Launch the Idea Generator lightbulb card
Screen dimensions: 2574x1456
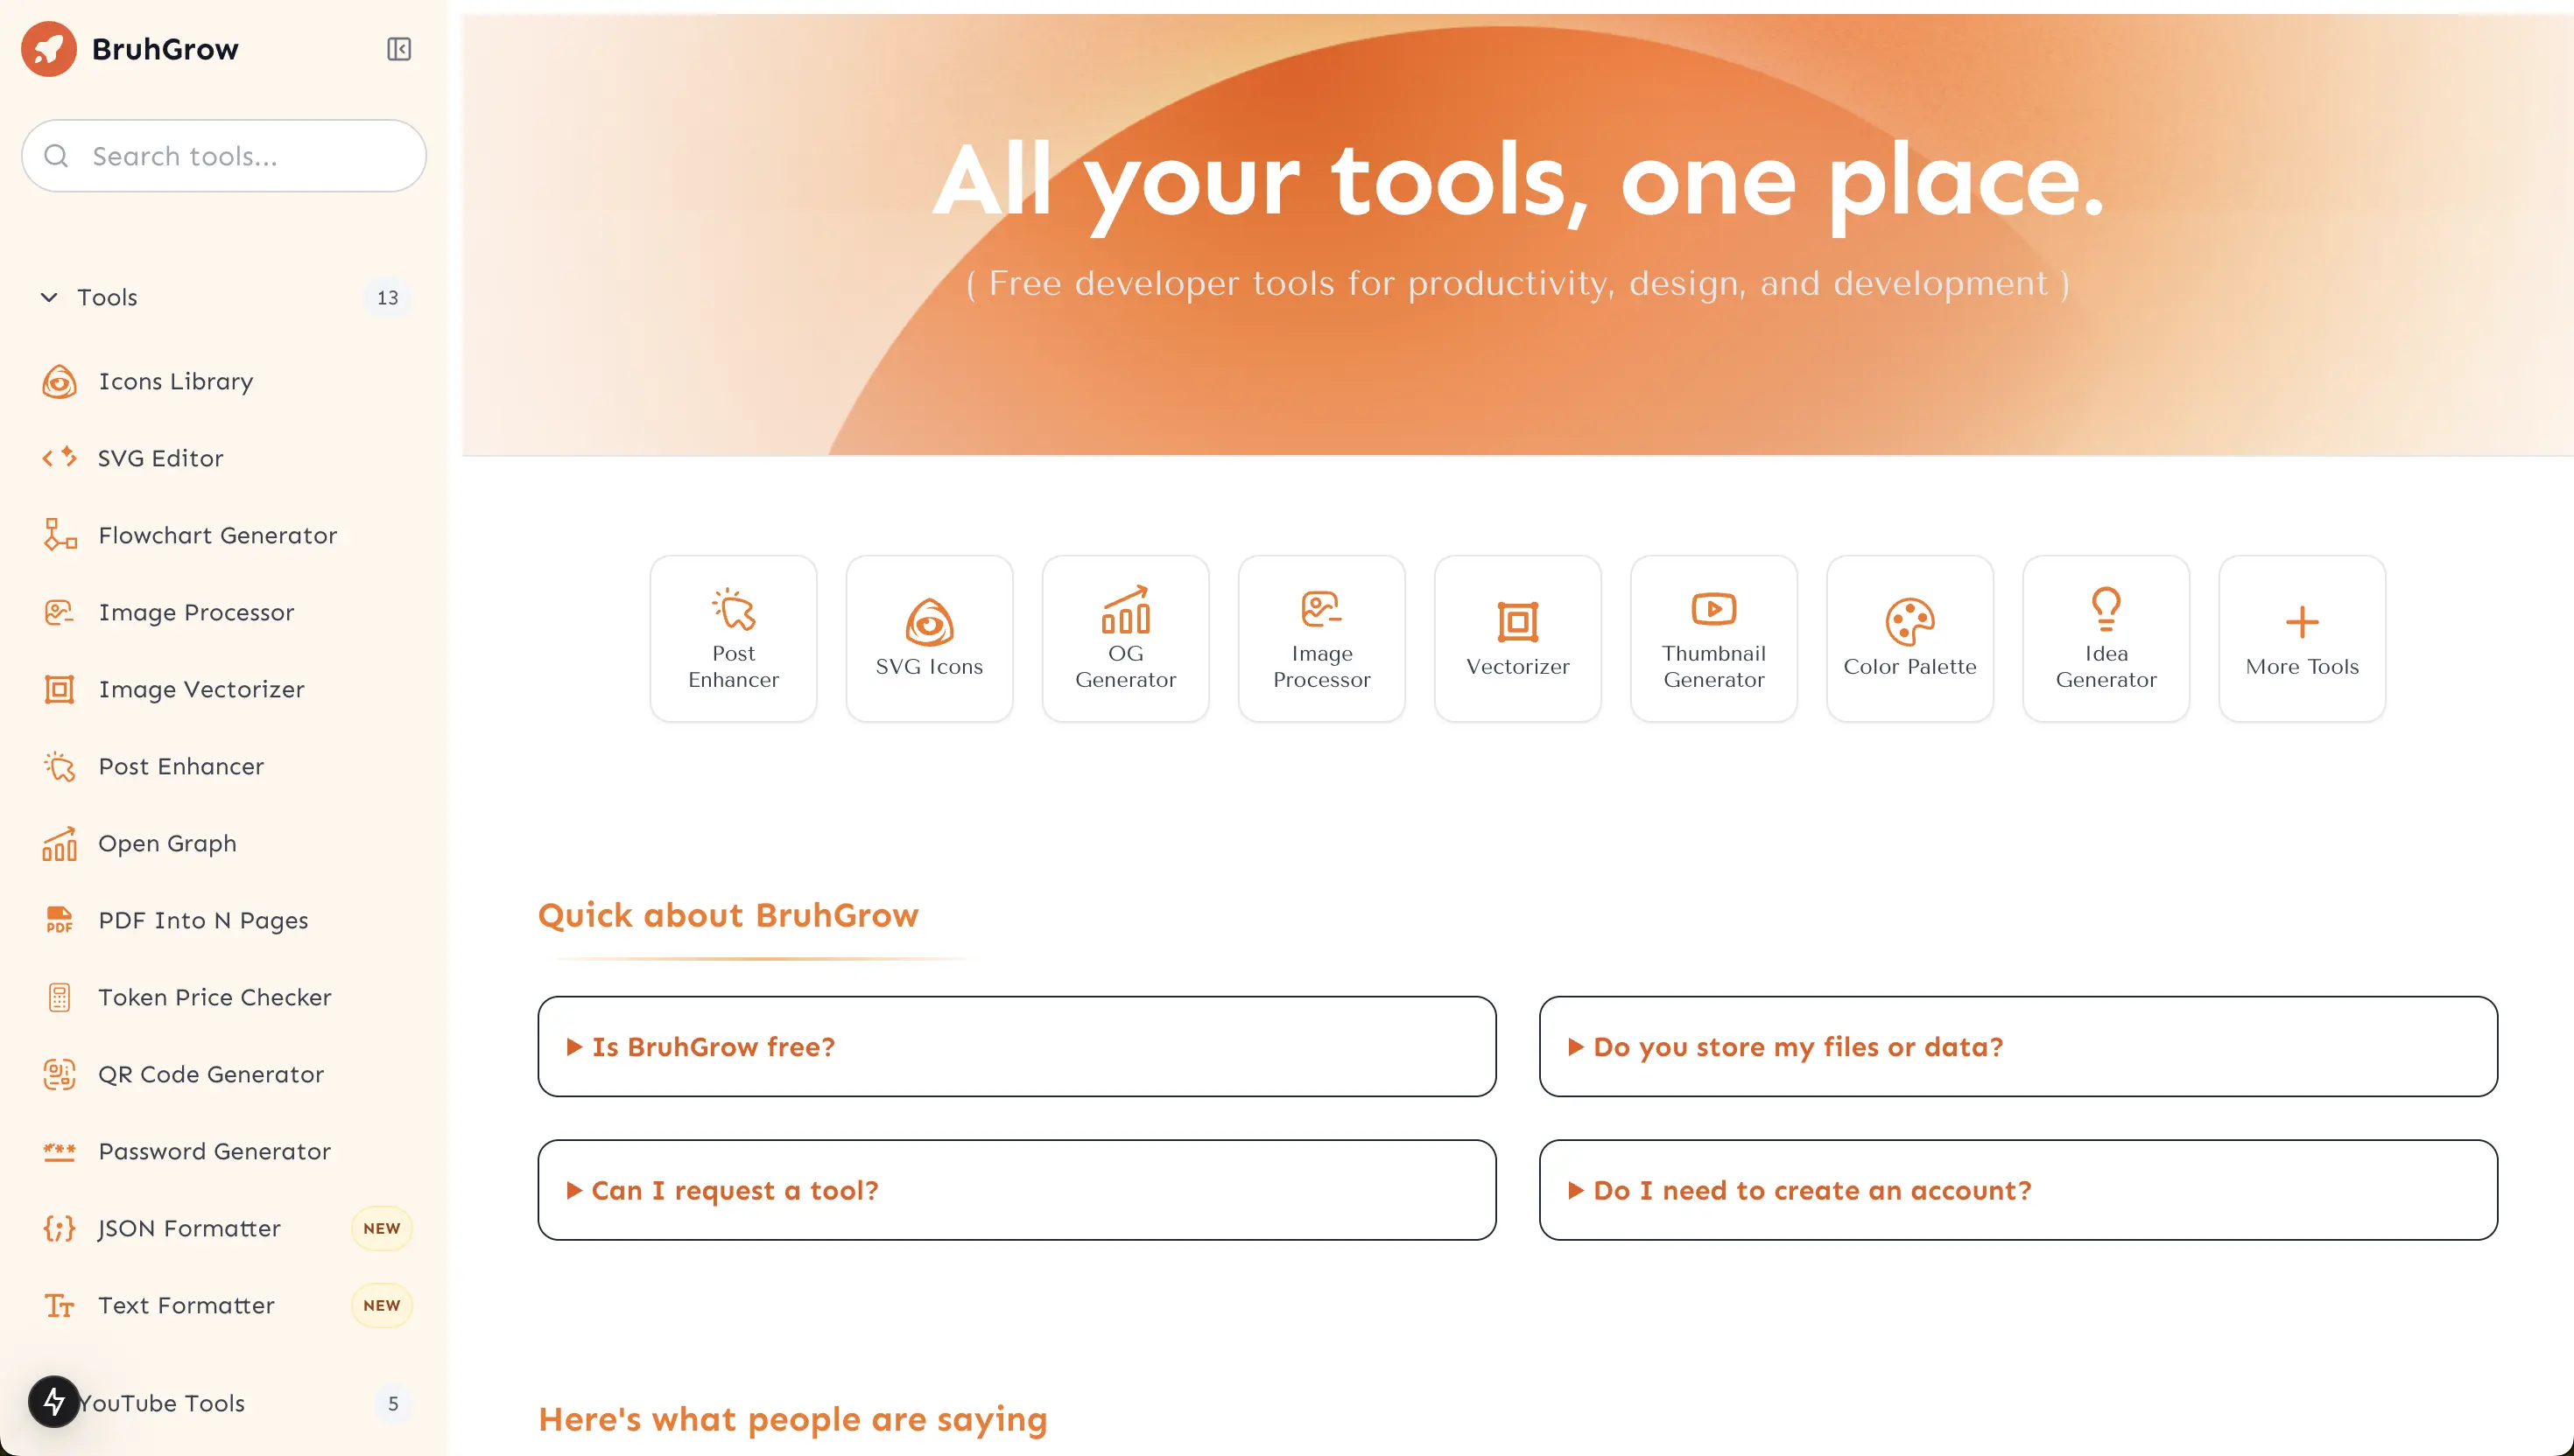click(2105, 638)
